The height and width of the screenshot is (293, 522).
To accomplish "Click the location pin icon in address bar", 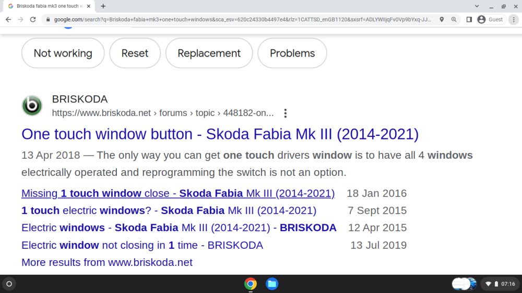I will tap(442, 20).
